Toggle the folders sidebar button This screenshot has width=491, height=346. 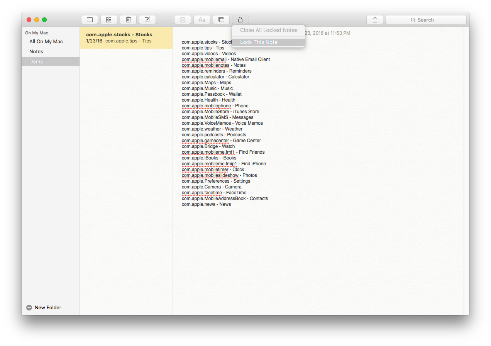(90, 20)
